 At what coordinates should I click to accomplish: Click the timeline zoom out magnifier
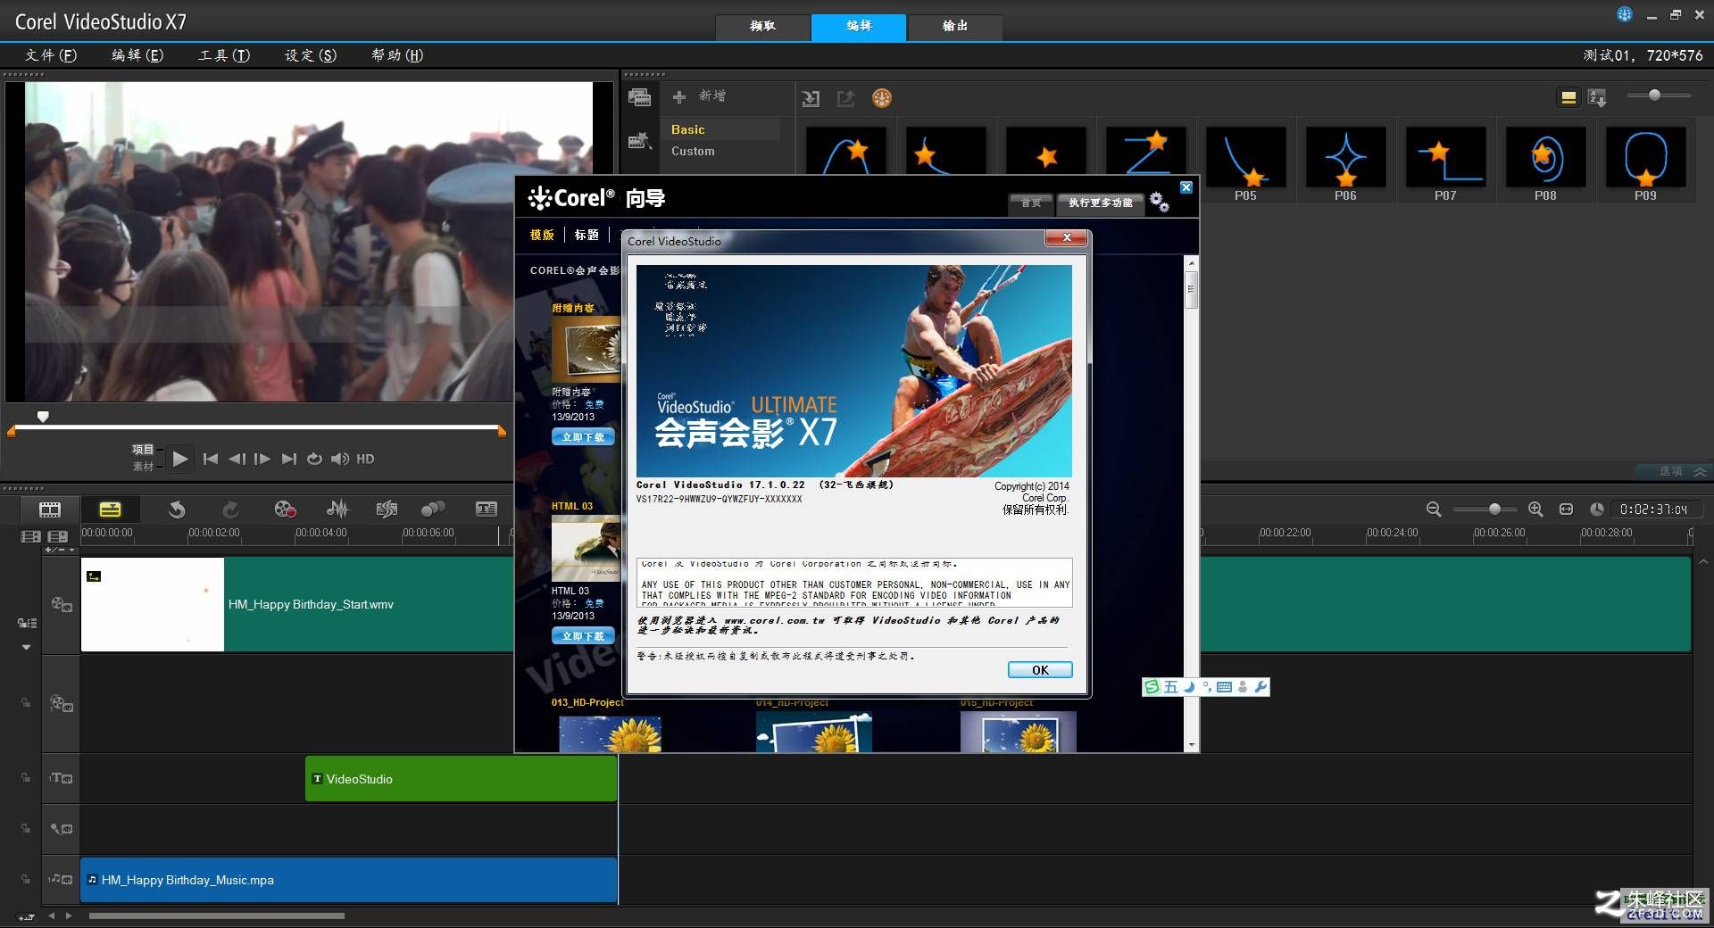(x=1434, y=510)
